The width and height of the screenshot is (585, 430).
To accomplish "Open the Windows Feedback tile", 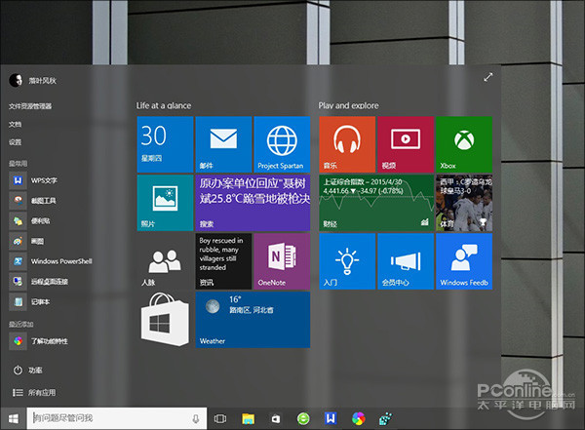I will click(463, 261).
